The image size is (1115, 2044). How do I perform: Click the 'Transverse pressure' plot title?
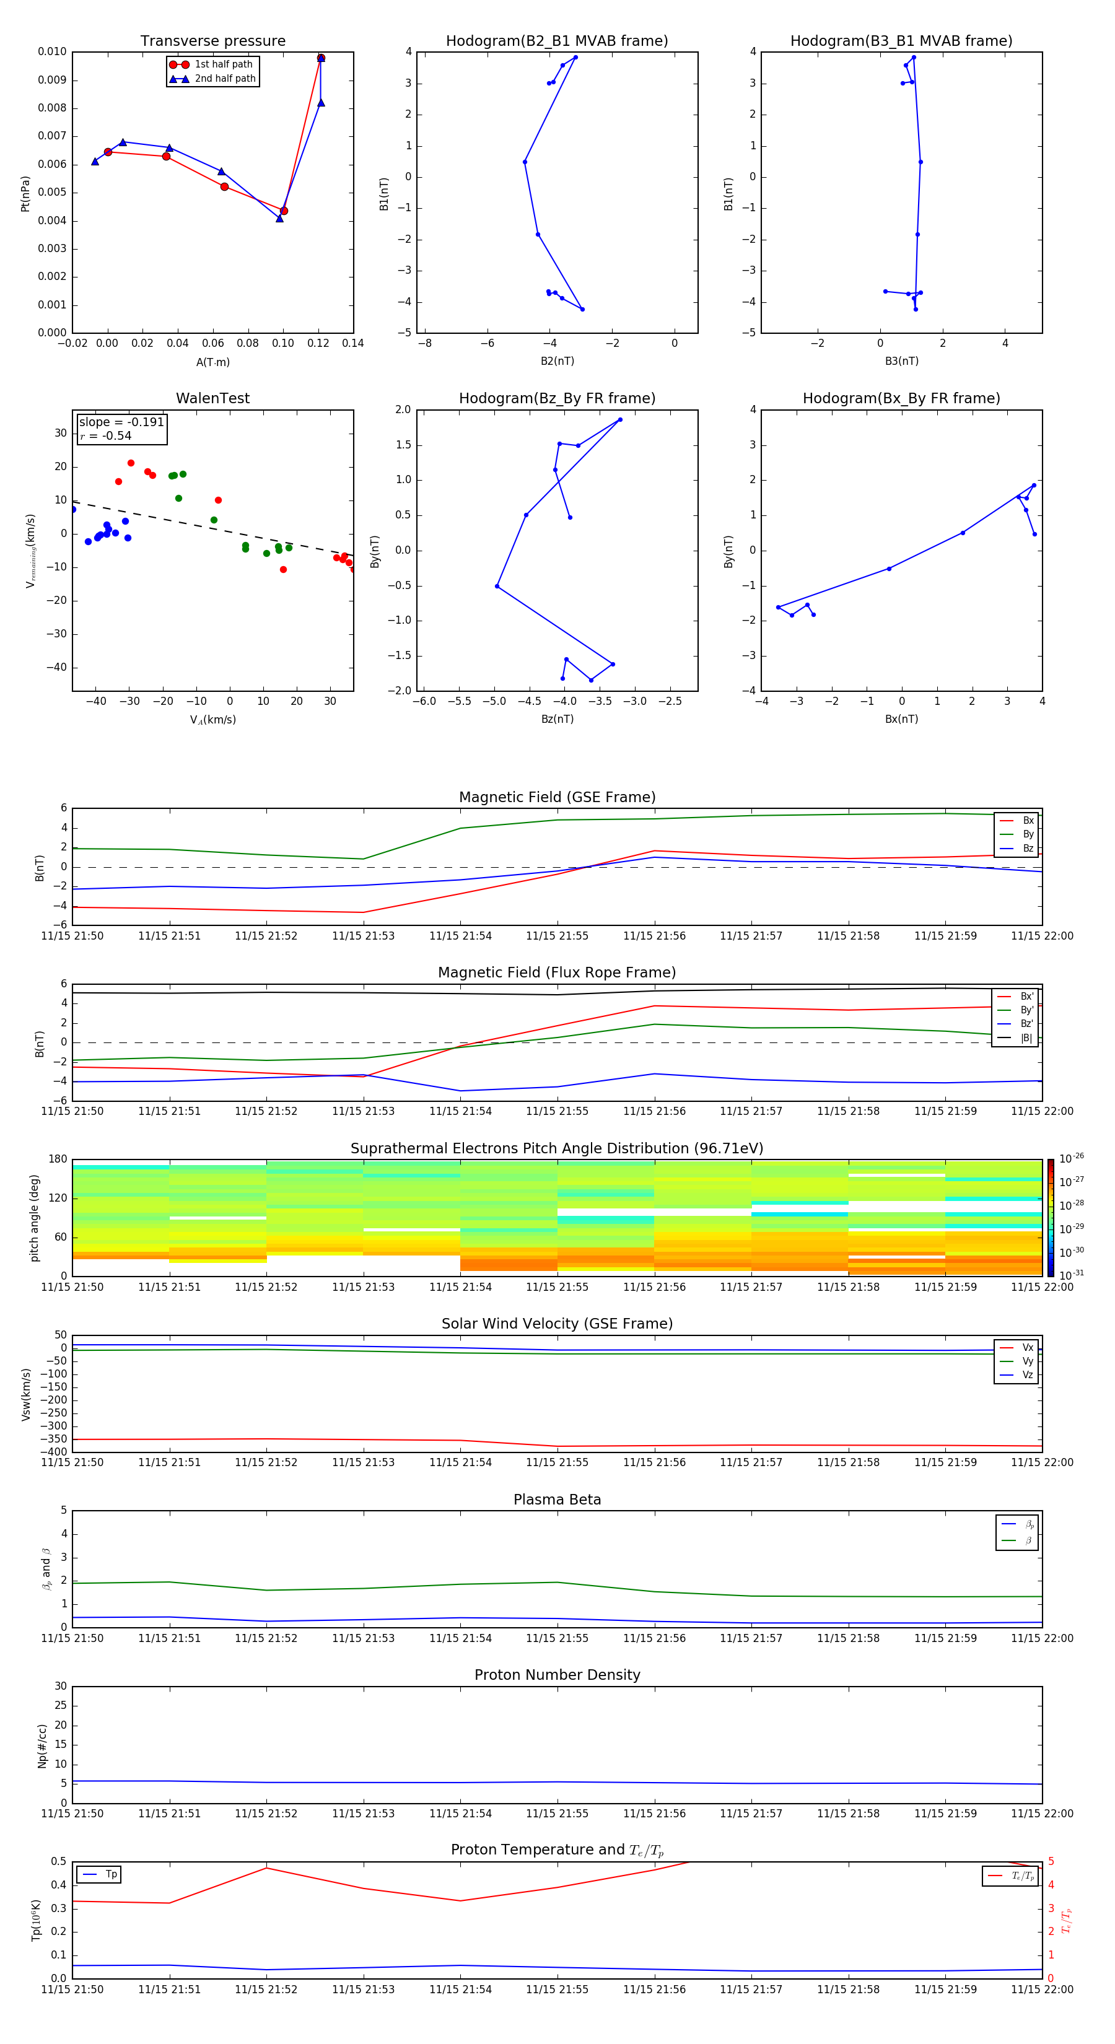(212, 41)
